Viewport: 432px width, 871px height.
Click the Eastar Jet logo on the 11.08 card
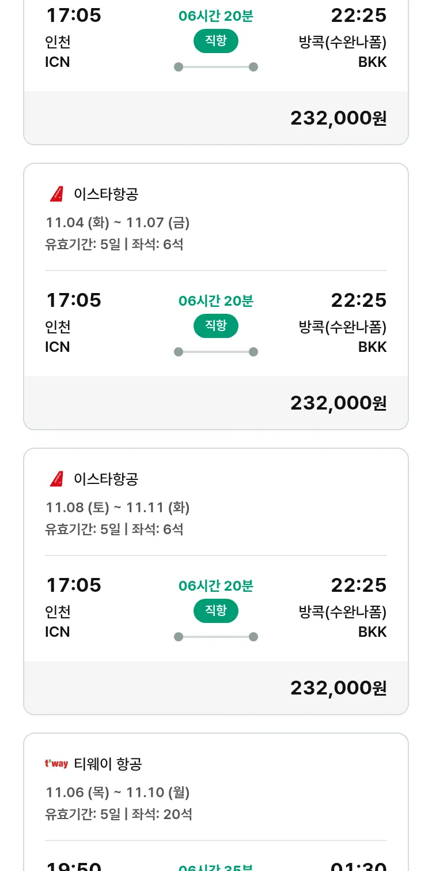coord(56,479)
